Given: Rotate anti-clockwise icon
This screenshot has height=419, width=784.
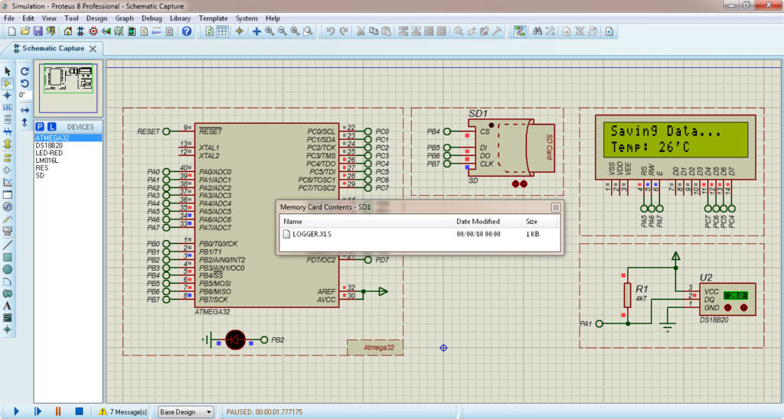Looking at the screenshot, I should pos(24,83).
